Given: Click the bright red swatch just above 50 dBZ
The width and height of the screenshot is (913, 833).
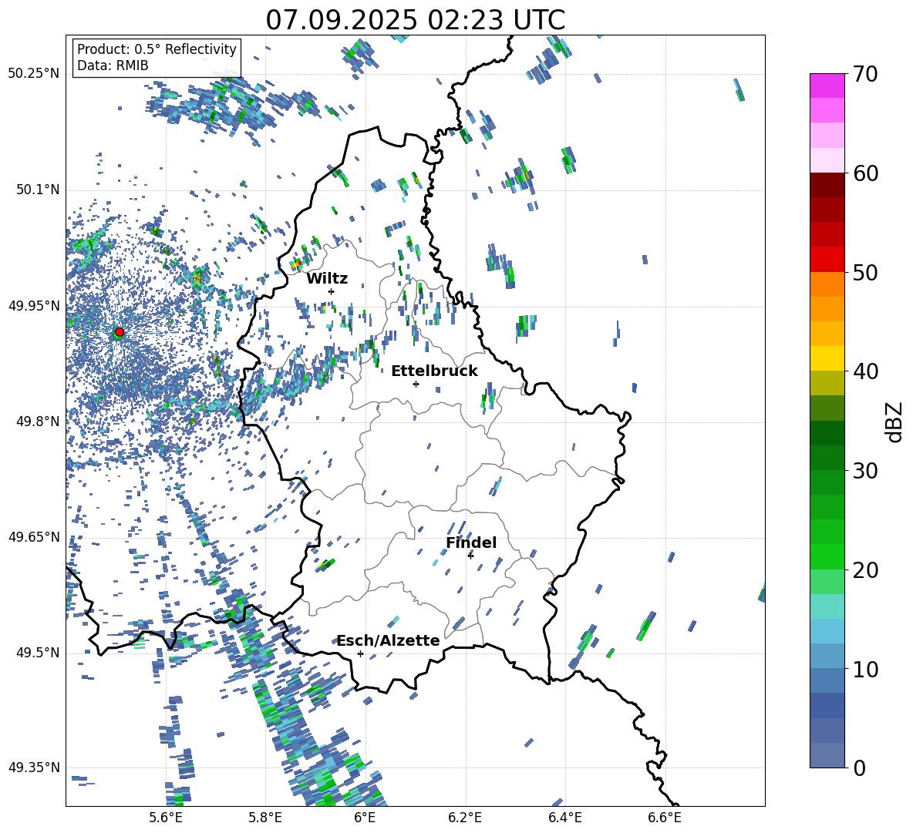Looking at the screenshot, I should pos(827,260).
